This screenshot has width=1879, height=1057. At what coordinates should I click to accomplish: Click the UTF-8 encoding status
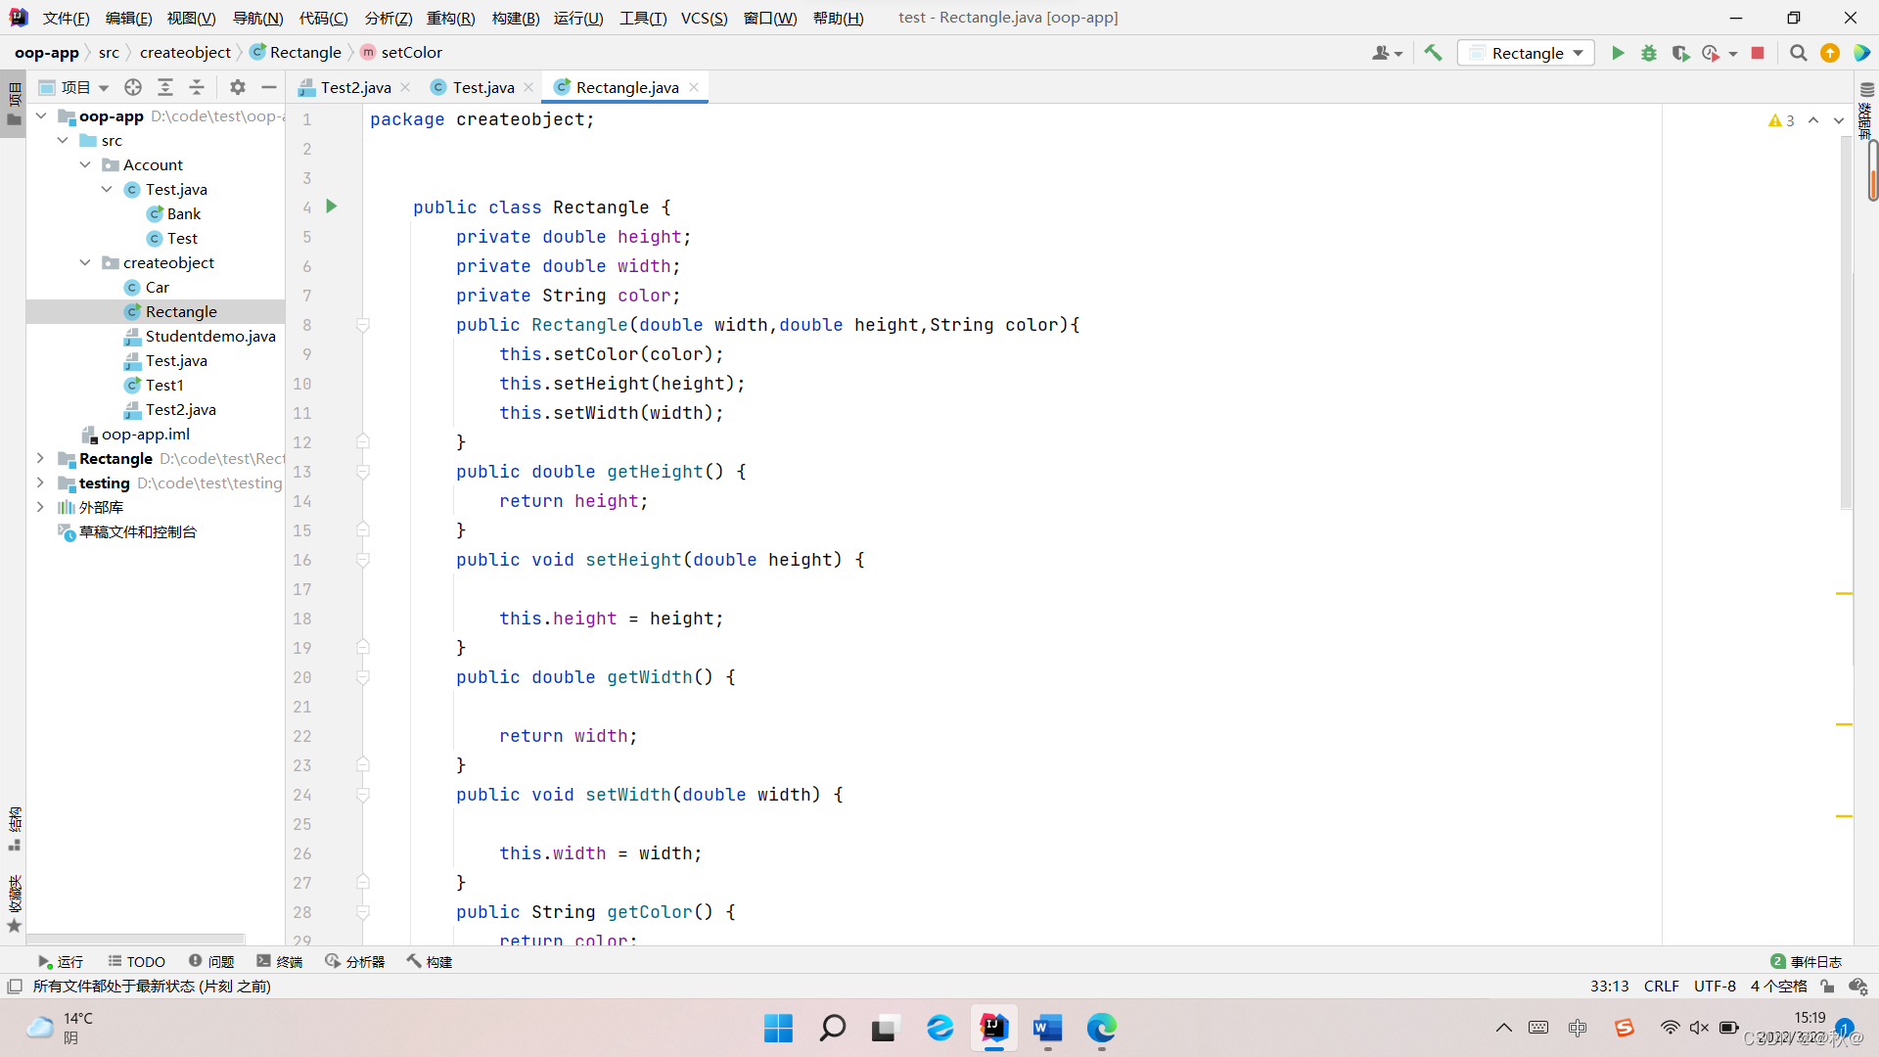click(x=1715, y=987)
